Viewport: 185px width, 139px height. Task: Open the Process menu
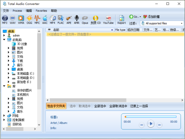pos(17,11)
